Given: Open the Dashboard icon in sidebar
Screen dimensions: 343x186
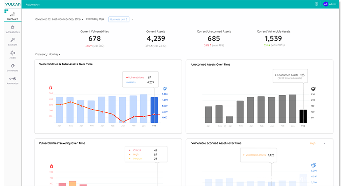Looking at the screenshot, I should coord(12,15).
